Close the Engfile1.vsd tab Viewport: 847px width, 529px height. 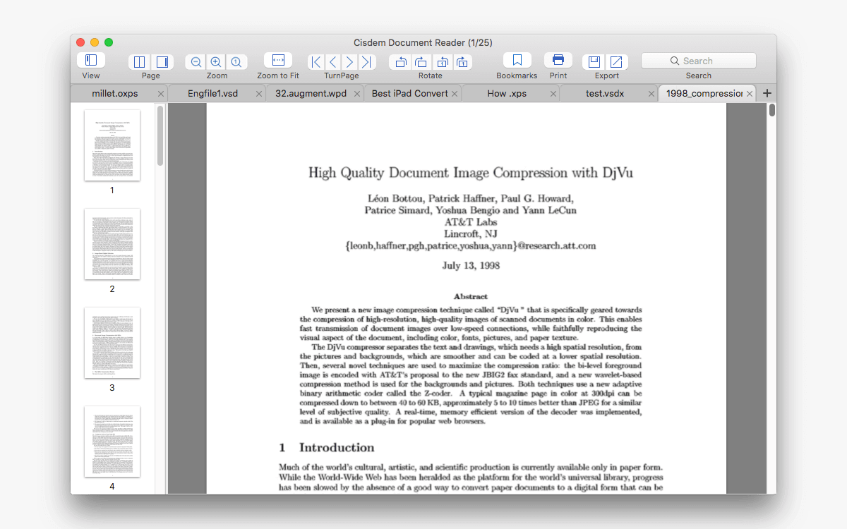pos(259,94)
